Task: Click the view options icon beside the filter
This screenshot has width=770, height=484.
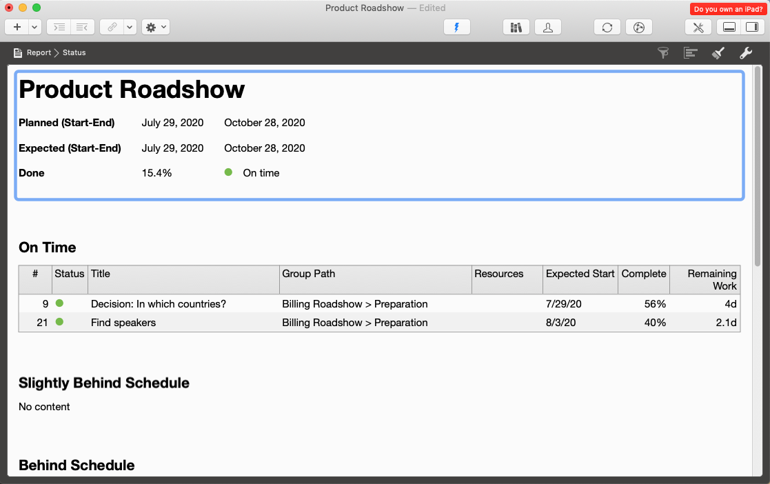Action: [690, 52]
